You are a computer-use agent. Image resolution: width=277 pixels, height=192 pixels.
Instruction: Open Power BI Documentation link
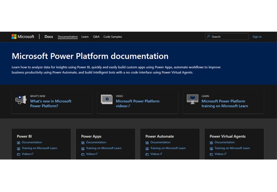pos(32,143)
